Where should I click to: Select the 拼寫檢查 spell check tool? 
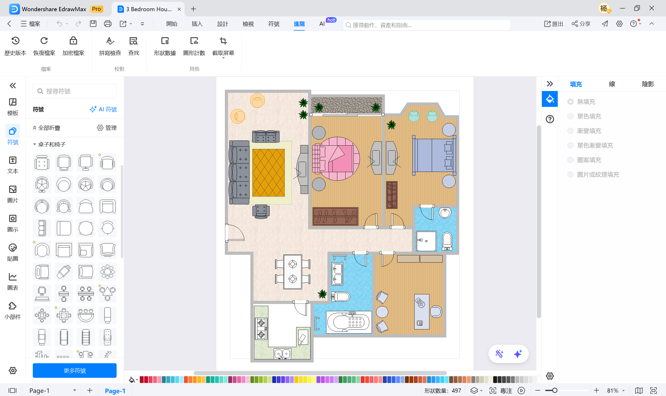pyautogui.click(x=110, y=46)
